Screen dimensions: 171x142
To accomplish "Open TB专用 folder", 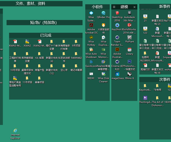I will coord(158,86).
